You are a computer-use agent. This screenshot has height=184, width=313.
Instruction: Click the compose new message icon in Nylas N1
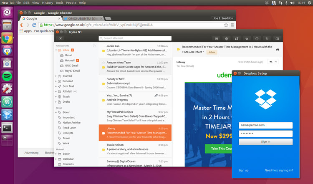click(60, 38)
